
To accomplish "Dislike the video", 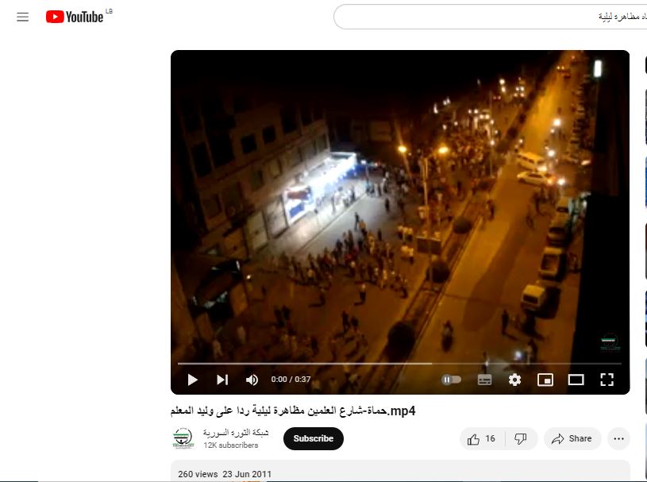I will (521, 438).
